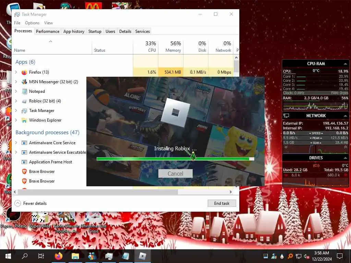Expand the Roblox (32 bit) (4) group

point(16,101)
